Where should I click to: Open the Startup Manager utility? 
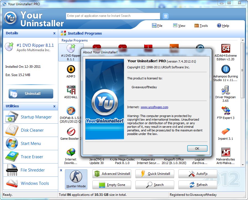[31, 117]
